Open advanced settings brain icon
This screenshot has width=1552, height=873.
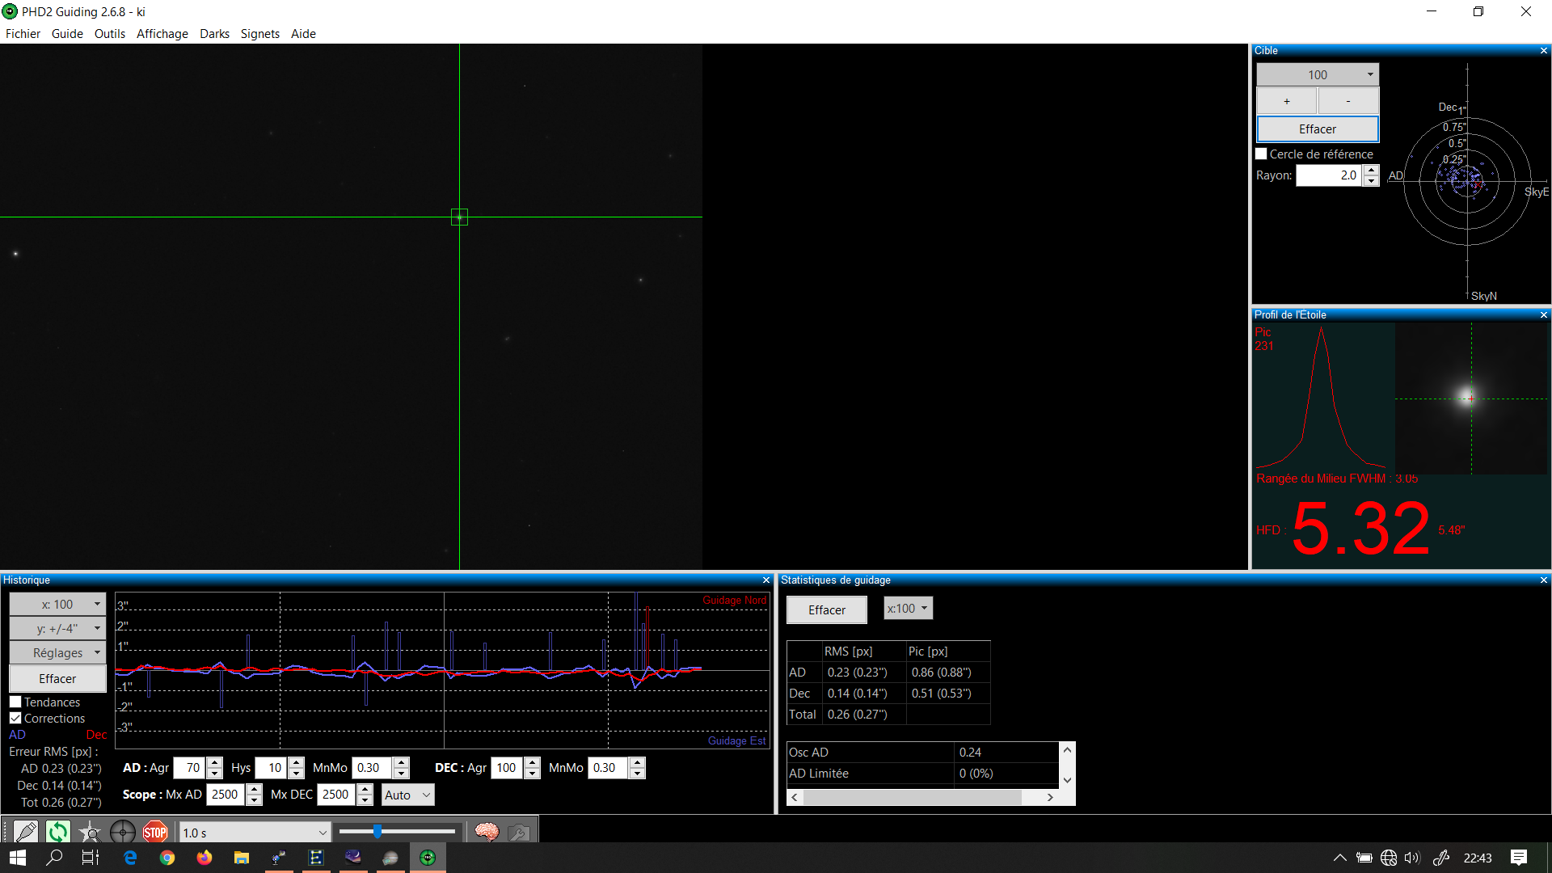(487, 832)
